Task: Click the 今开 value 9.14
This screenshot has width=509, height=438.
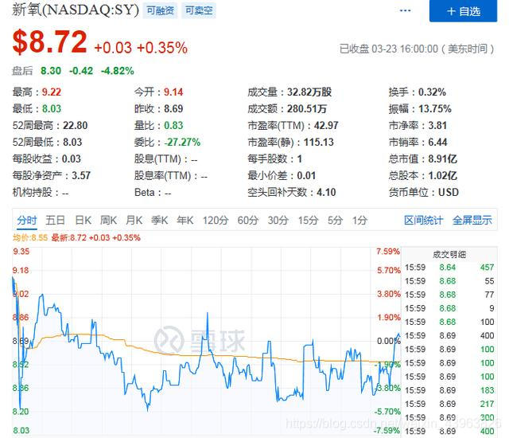Action: tap(173, 92)
